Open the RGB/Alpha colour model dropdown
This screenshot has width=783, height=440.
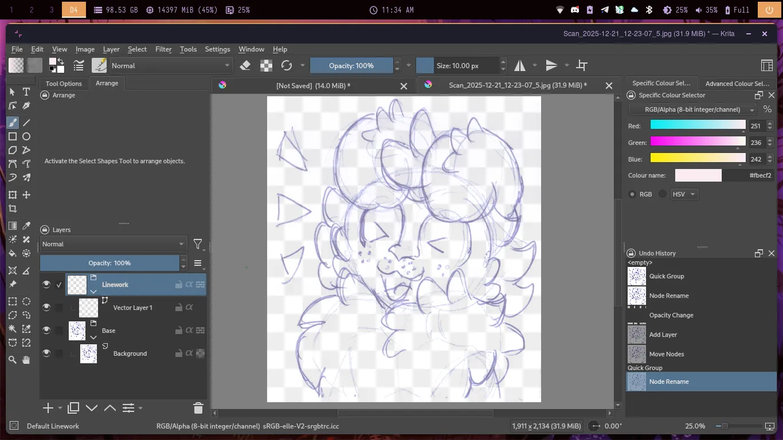(692, 109)
